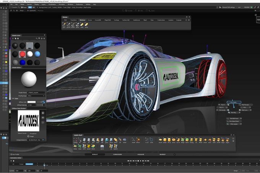Close the Shader Lister panel
This screenshot has width=260, height=173.
pyautogui.click(x=44, y=35)
